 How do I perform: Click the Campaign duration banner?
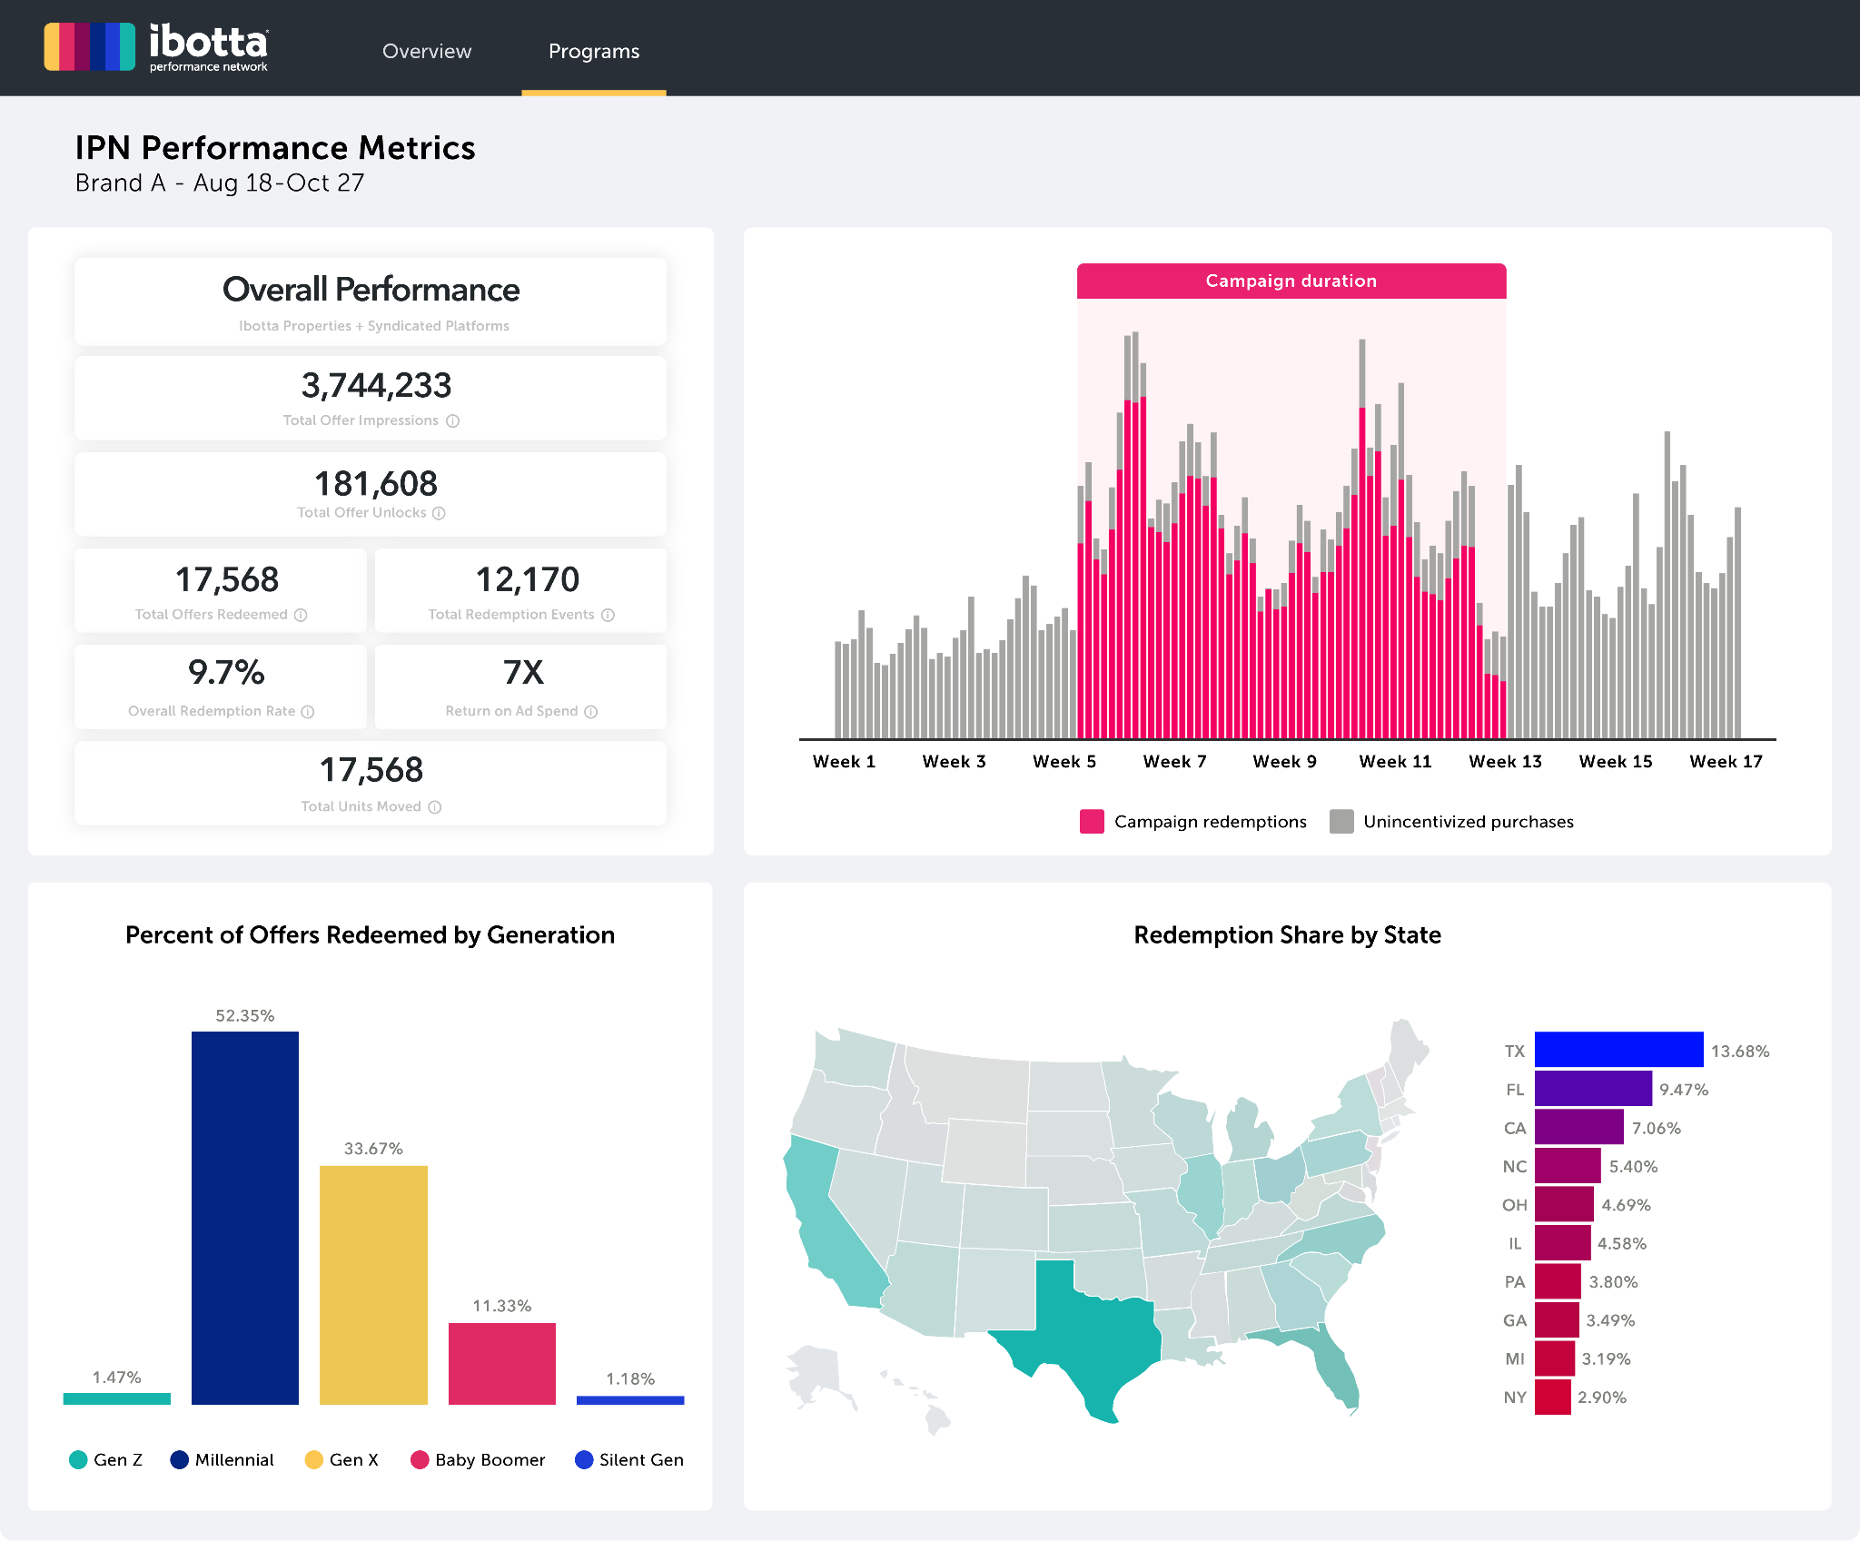1291,282
